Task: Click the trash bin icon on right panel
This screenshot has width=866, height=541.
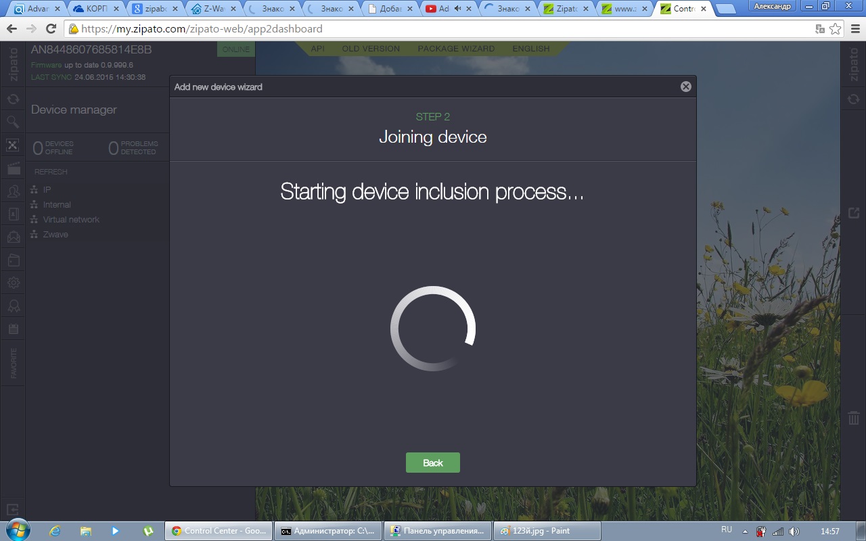Action: point(853,418)
